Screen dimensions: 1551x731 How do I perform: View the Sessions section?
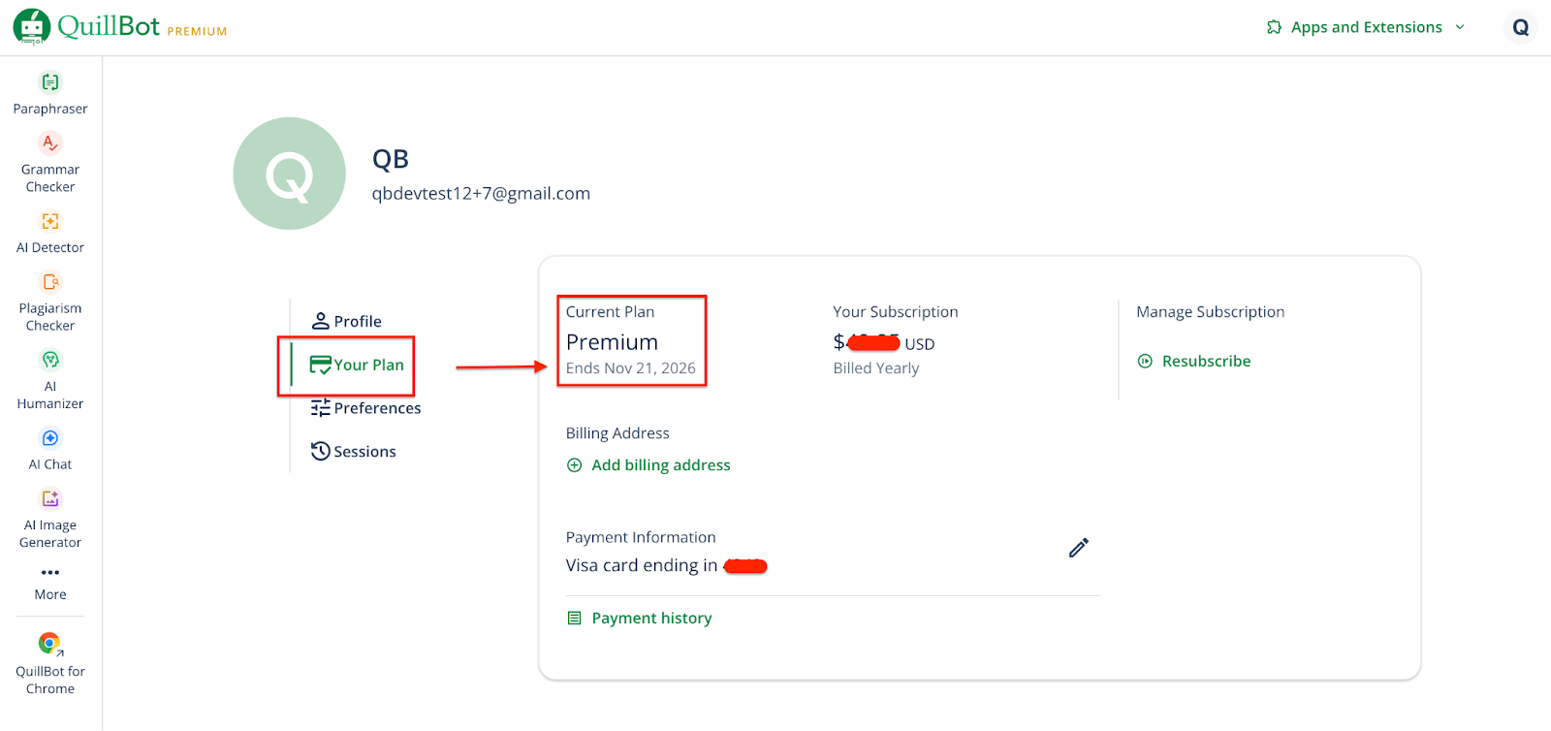point(353,451)
